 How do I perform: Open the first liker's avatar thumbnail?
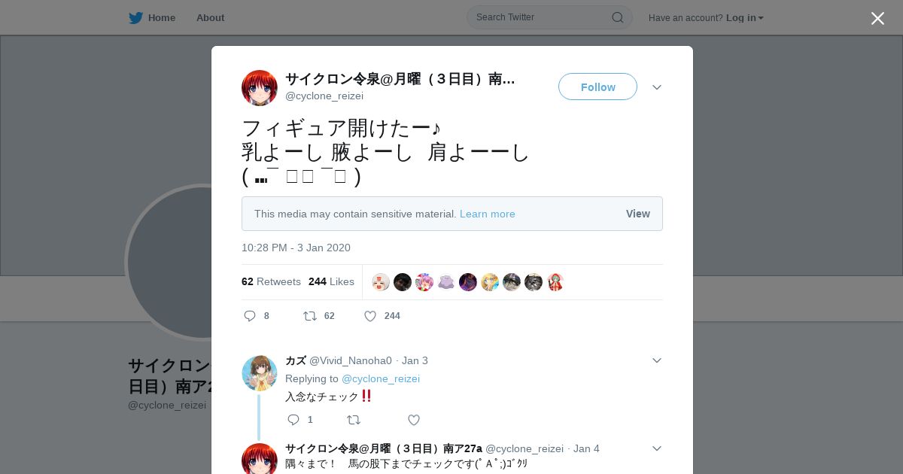pyautogui.click(x=381, y=282)
